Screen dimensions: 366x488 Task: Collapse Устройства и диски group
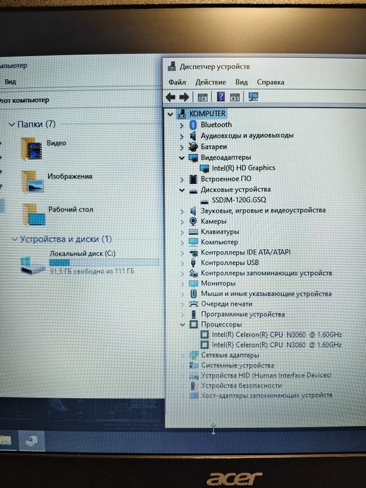coord(15,239)
